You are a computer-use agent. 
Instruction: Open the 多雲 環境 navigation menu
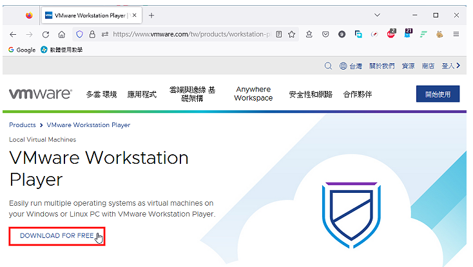(x=101, y=95)
